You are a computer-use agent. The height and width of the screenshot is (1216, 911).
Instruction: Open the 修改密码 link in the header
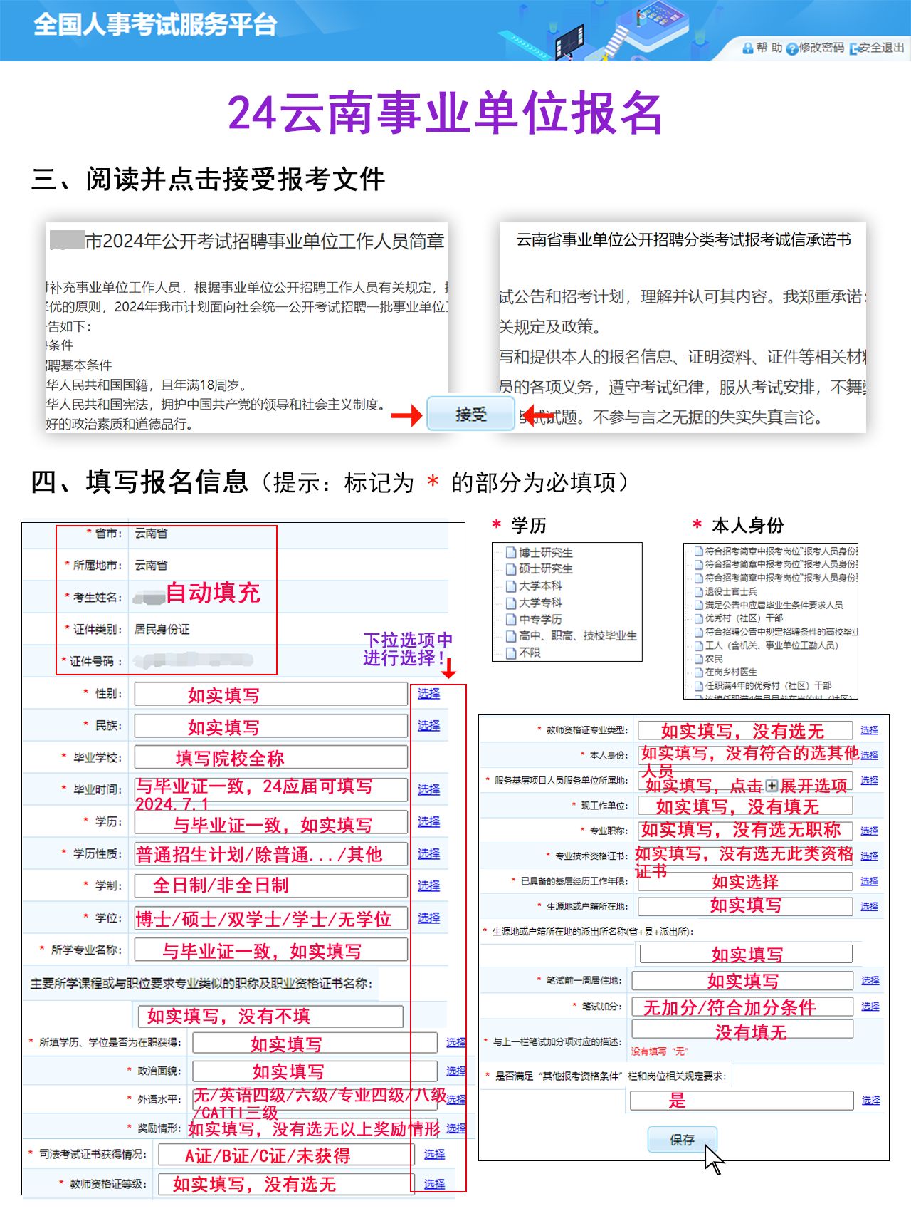(821, 48)
